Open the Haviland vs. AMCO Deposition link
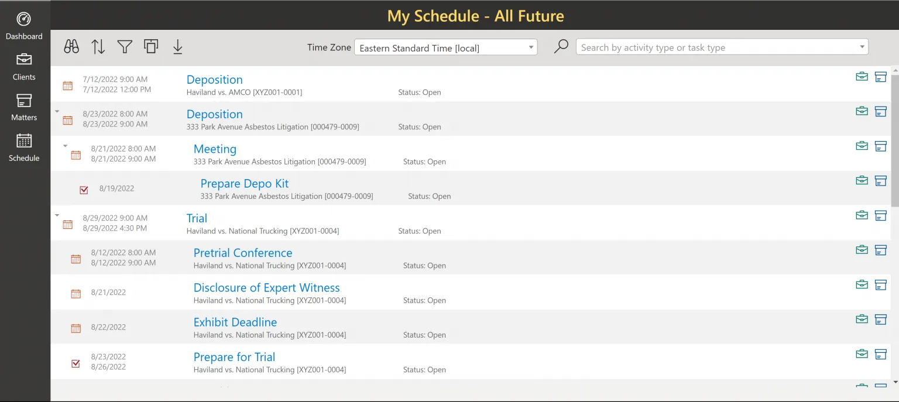The height and width of the screenshot is (402, 899). coord(214,80)
